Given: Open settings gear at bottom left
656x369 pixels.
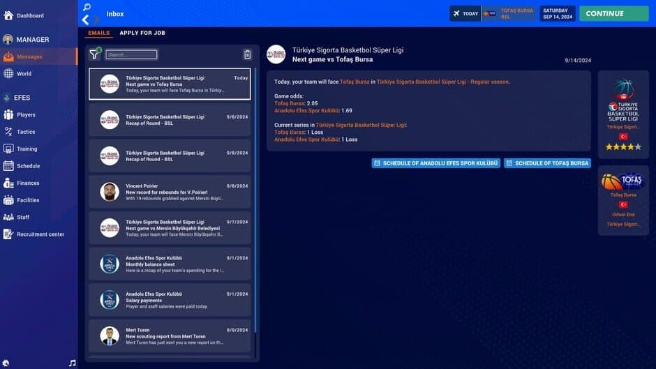Looking at the screenshot, I should (x=7, y=363).
